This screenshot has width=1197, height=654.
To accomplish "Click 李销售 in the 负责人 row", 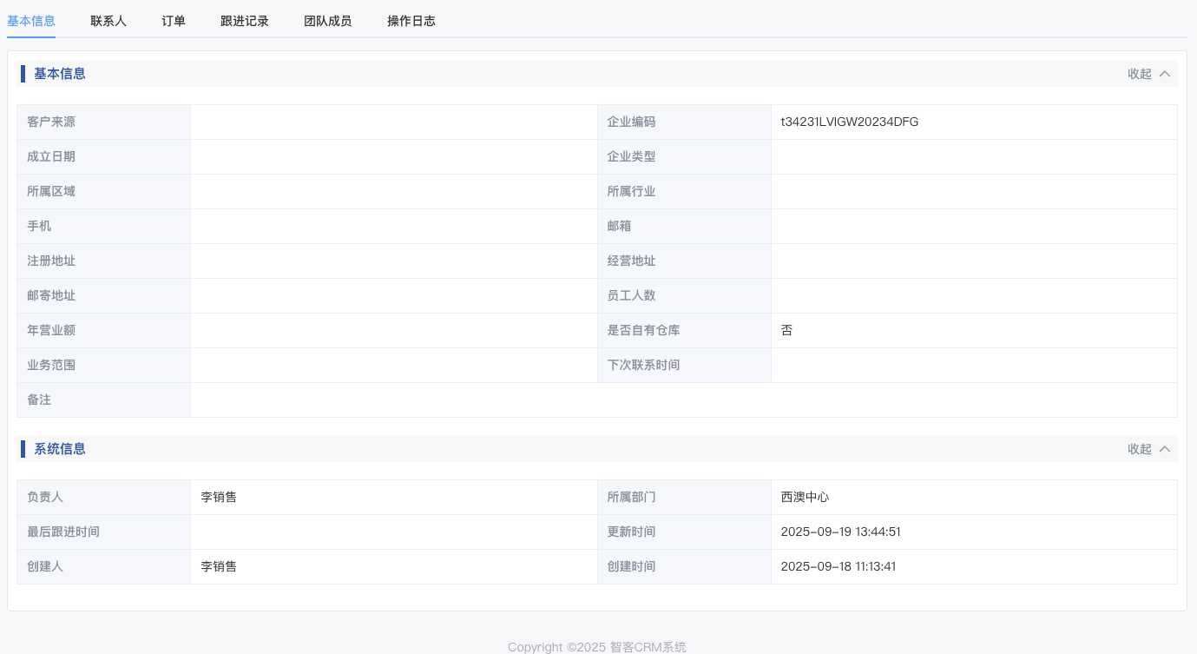I will coord(219,498).
